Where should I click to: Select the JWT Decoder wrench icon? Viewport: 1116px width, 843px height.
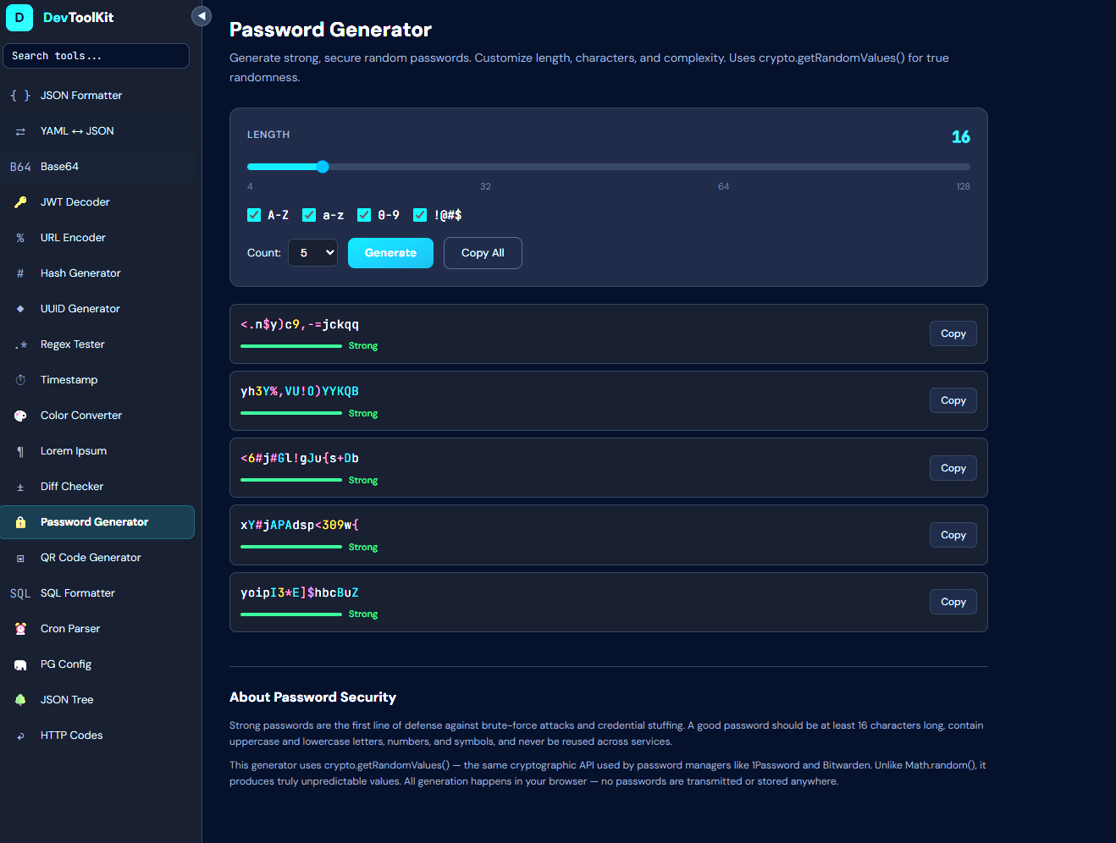(19, 201)
